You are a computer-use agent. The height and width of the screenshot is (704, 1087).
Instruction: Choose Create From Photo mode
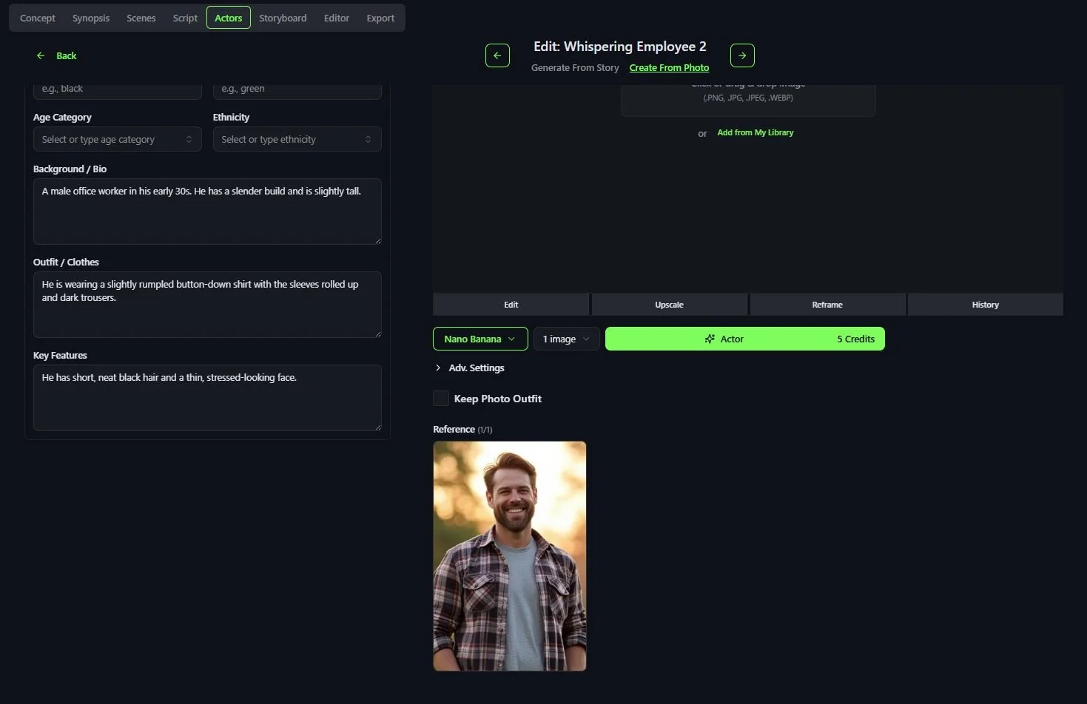pos(669,67)
